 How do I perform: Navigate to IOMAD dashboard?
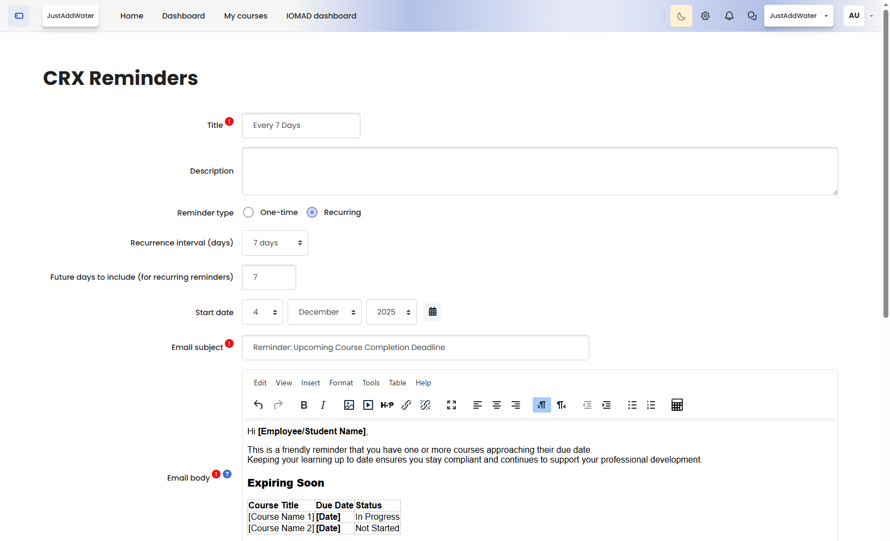tap(321, 16)
